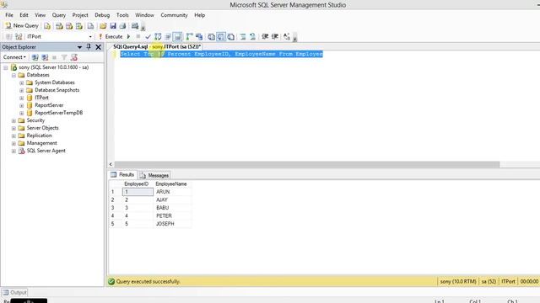Click Connect Object Explorer icon
This screenshot has height=303, width=540.
[x=35, y=57]
